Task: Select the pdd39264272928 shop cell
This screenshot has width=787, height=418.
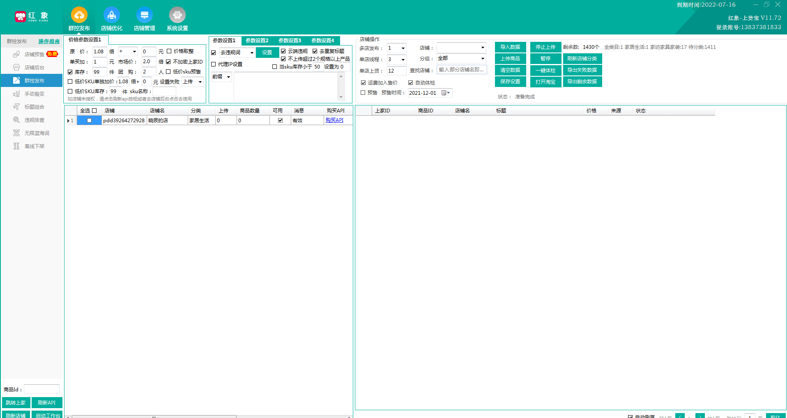Action: click(124, 121)
